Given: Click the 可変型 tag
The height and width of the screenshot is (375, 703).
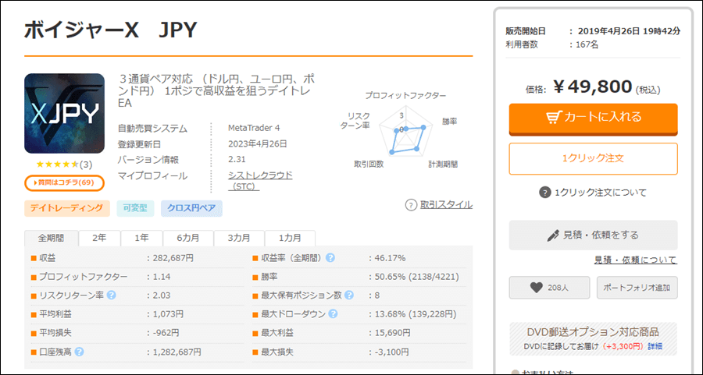Looking at the screenshot, I should [x=135, y=208].
